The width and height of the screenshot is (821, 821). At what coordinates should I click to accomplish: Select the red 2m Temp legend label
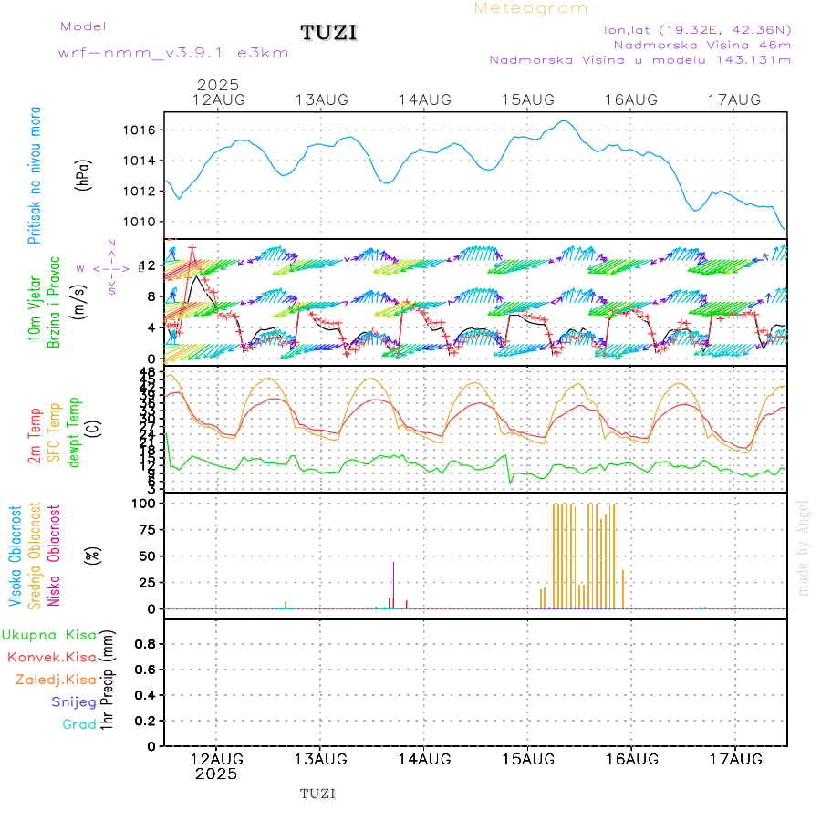[x=35, y=438]
